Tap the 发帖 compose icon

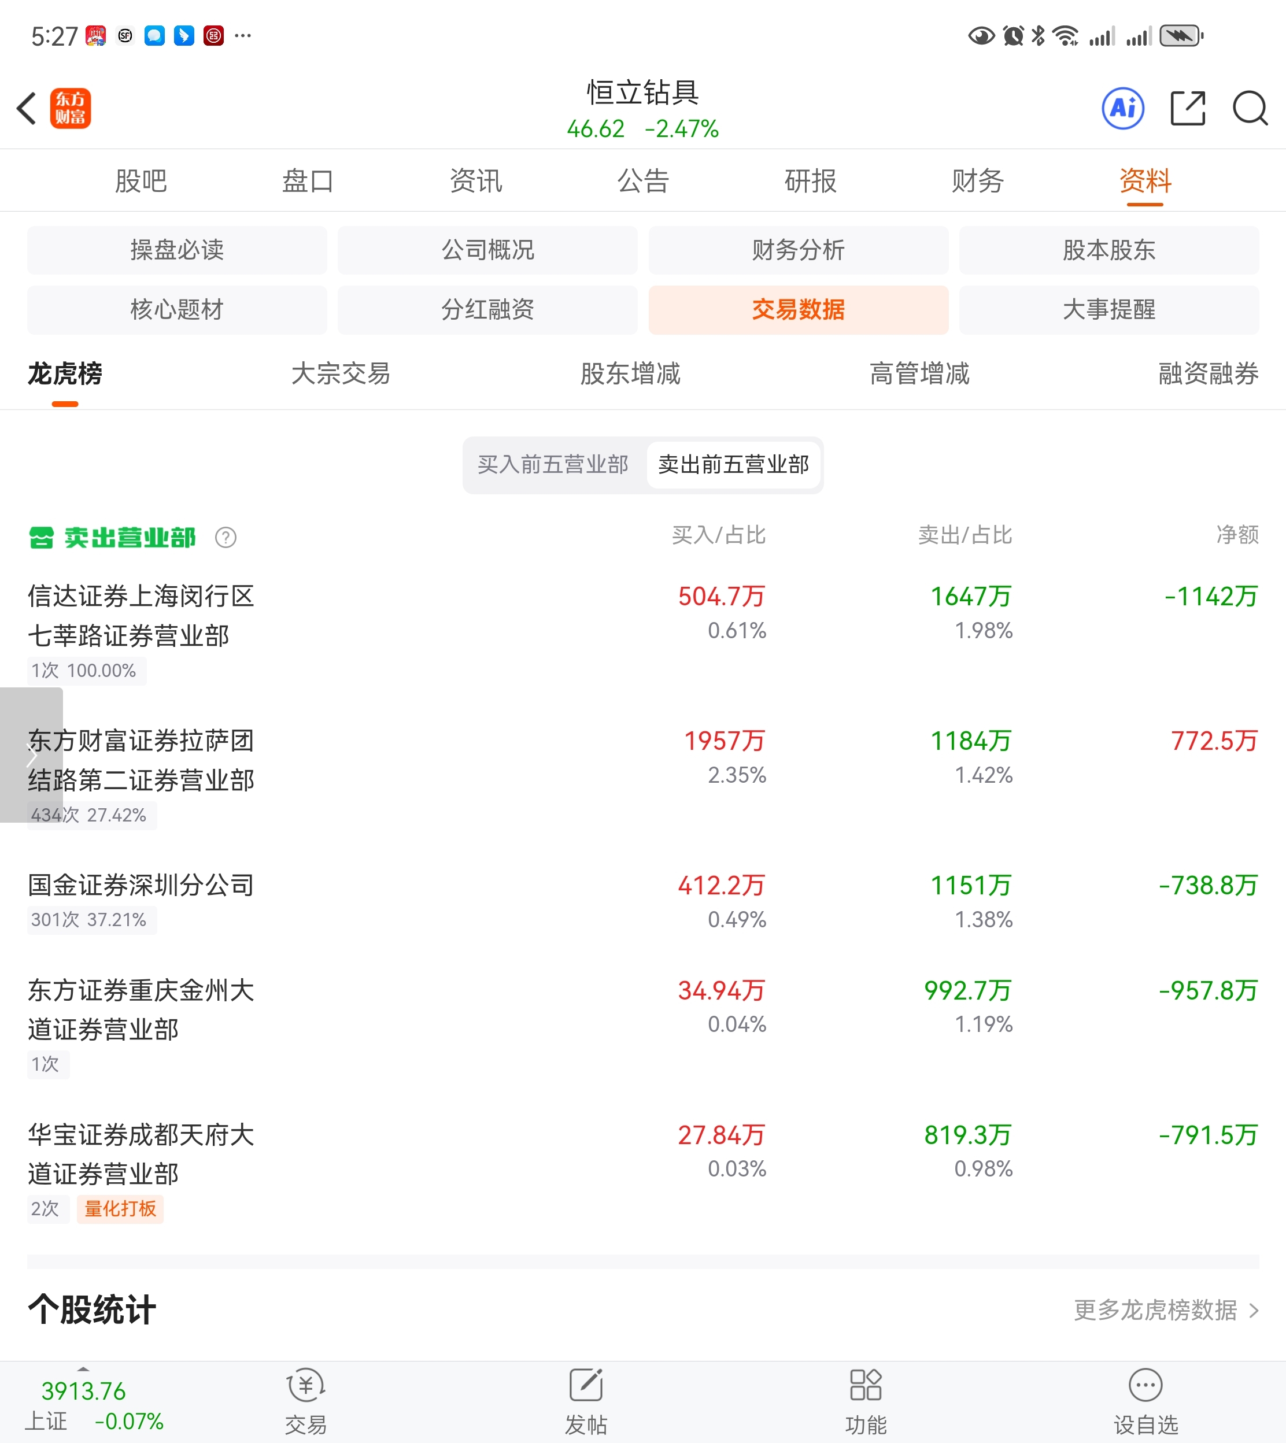(x=586, y=1386)
